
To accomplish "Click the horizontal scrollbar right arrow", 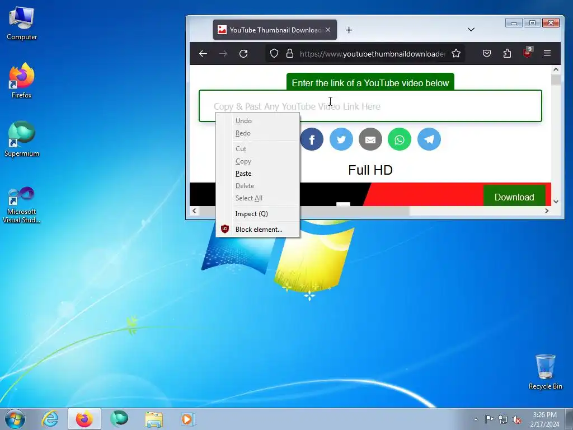I will pos(547,211).
